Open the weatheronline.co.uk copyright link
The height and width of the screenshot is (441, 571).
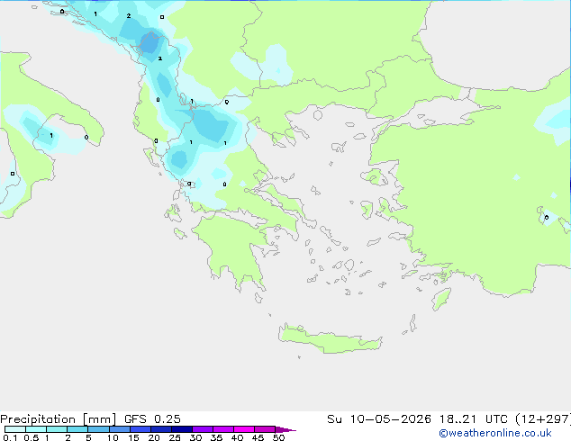(x=495, y=433)
